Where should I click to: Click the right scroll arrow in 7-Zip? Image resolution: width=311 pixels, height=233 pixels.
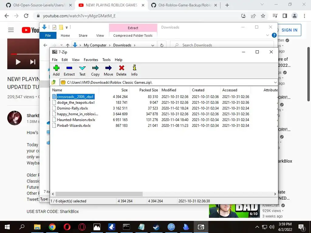pos(275,194)
